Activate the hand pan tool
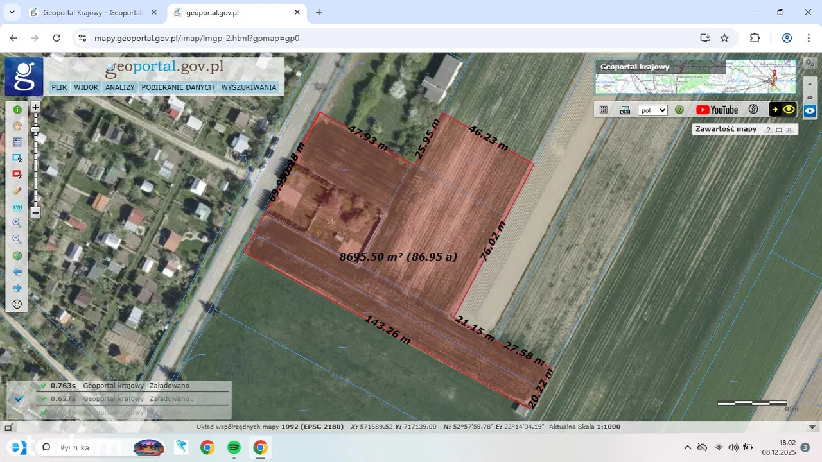Screen dimensions: 822x462 pos(17,126)
